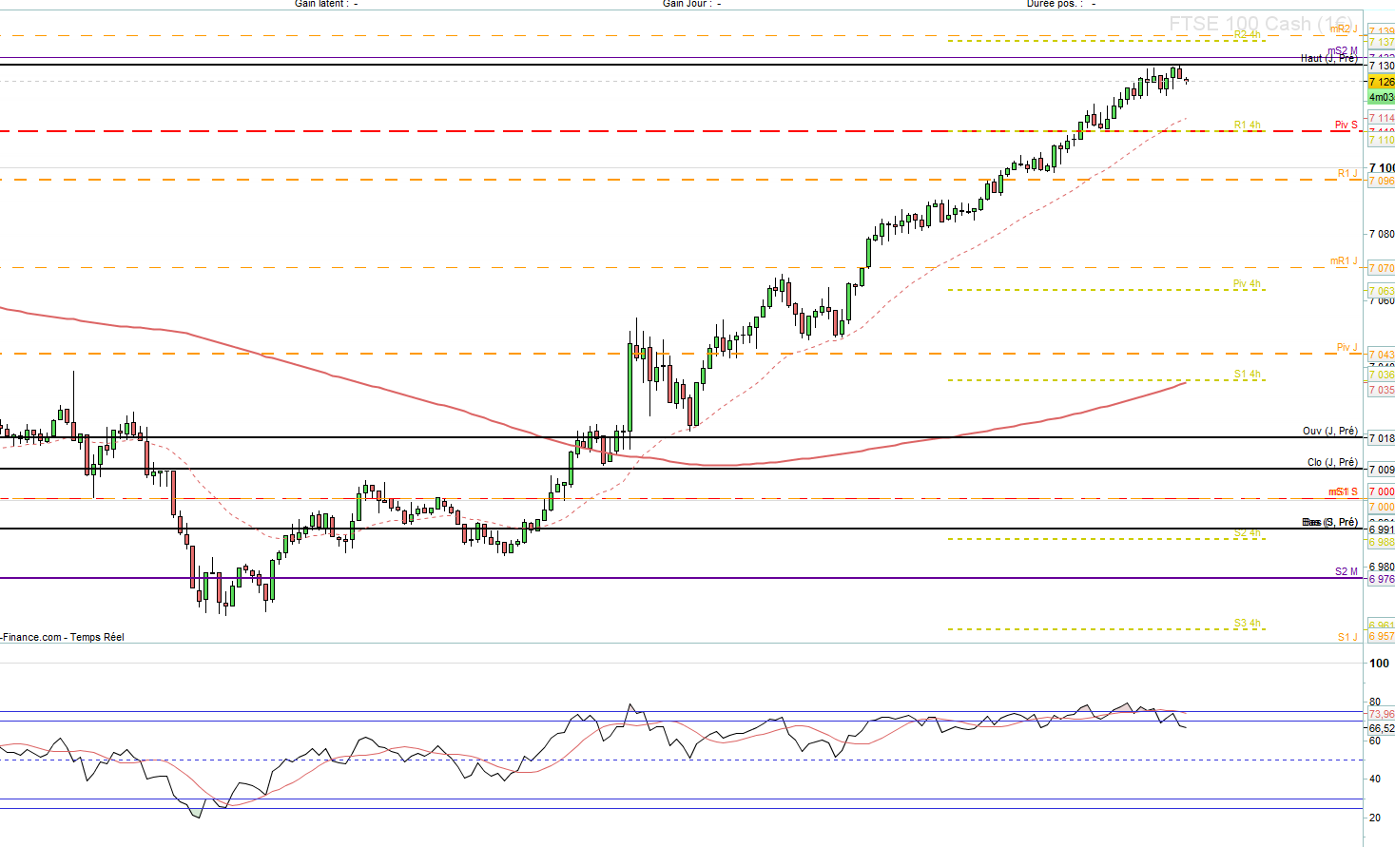This screenshot has height=847, width=1395.
Task: Click the "Piv S" weekly pivot label
Action: coord(1346,125)
